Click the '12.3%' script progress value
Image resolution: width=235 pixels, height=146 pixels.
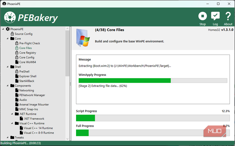pos(226,111)
